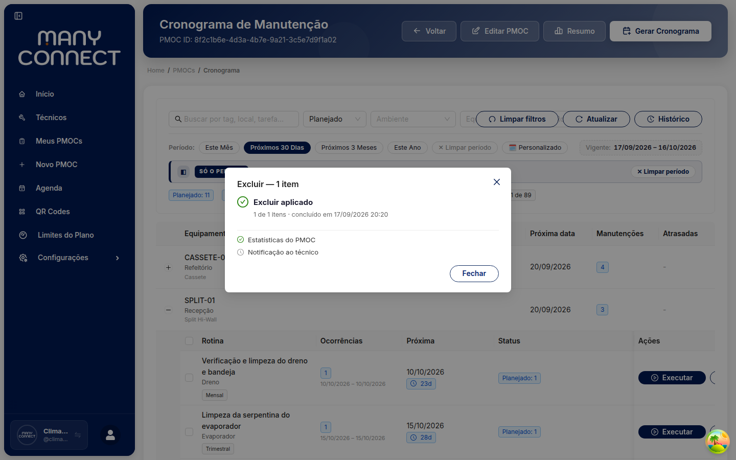This screenshot has width=736, height=460.
Task: Click the Estatísticas do PMOC check icon
Action: 241,240
